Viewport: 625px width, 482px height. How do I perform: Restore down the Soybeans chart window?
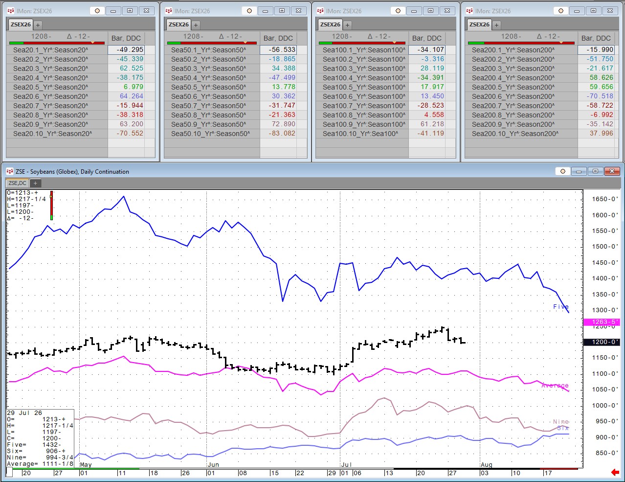click(x=595, y=171)
